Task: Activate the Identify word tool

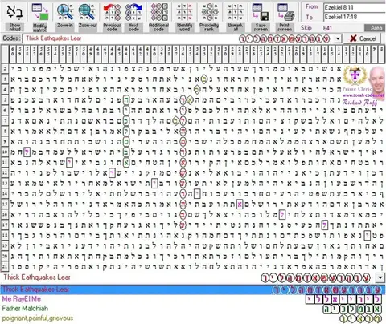Action: pyautogui.click(x=184, y=16)
